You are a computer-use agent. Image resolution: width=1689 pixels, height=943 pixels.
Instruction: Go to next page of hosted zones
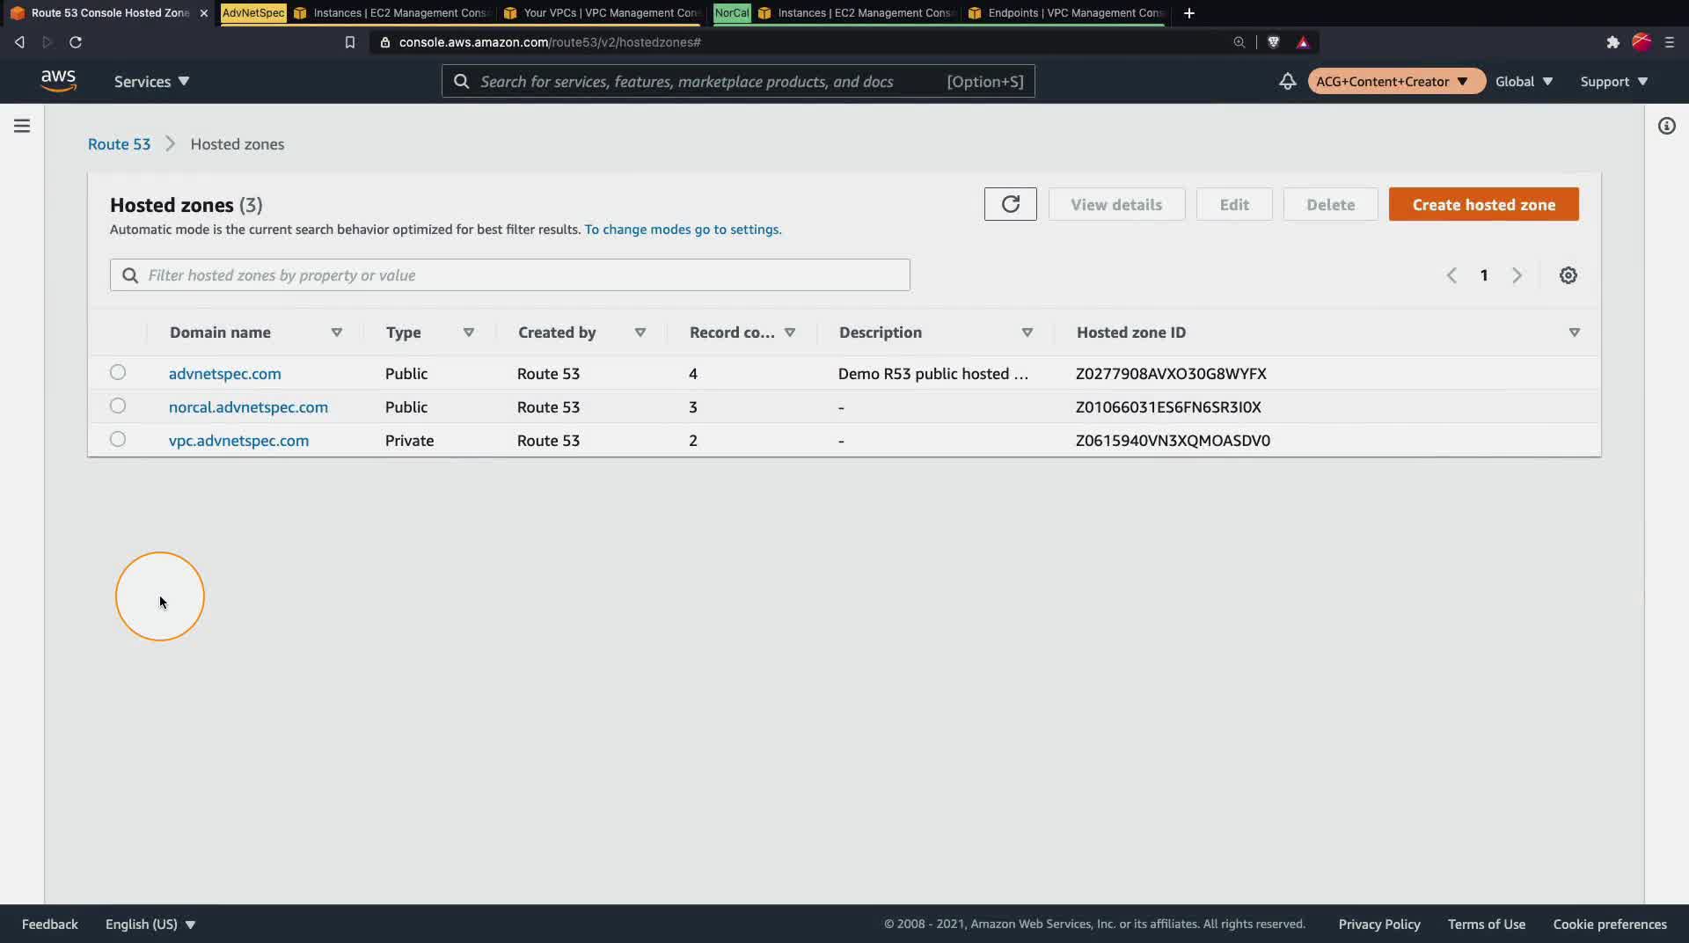click(x=1517, y=275)
